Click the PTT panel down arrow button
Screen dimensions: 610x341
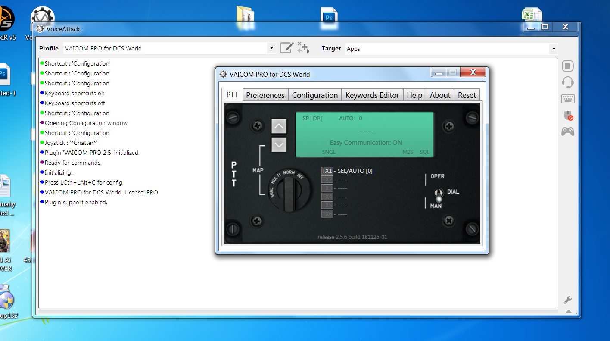tap(279, 144)
